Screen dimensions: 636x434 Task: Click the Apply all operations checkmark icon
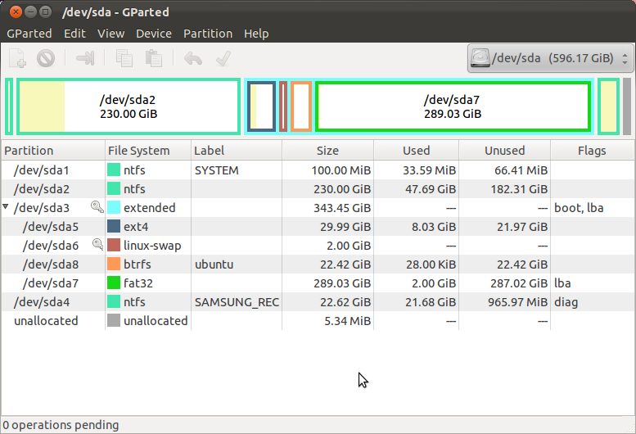pos(221,58)
